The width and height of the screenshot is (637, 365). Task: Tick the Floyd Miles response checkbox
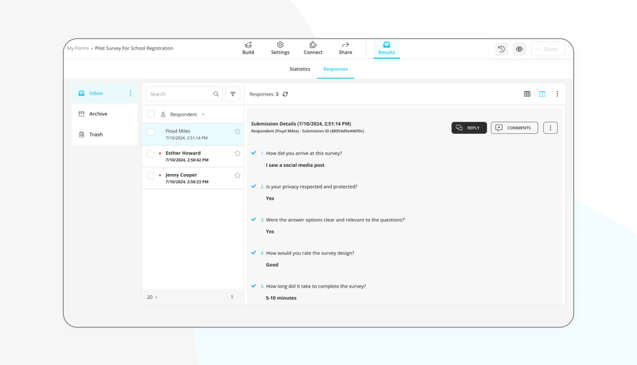point(151,132)
